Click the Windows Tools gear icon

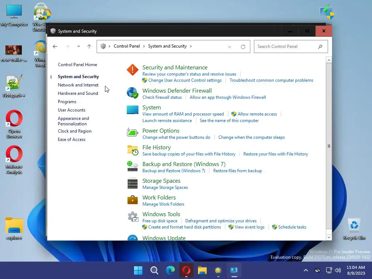(x=133, y=217)
